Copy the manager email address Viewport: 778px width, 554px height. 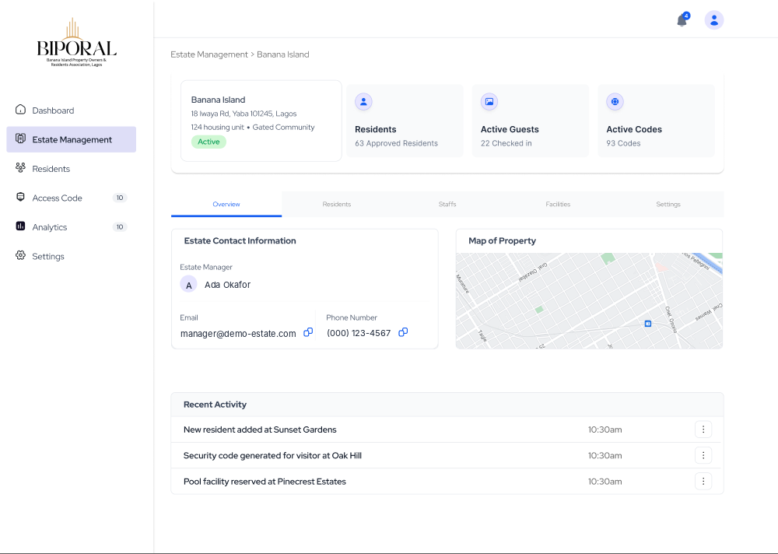pyautogui.click(x=308, y=332)
